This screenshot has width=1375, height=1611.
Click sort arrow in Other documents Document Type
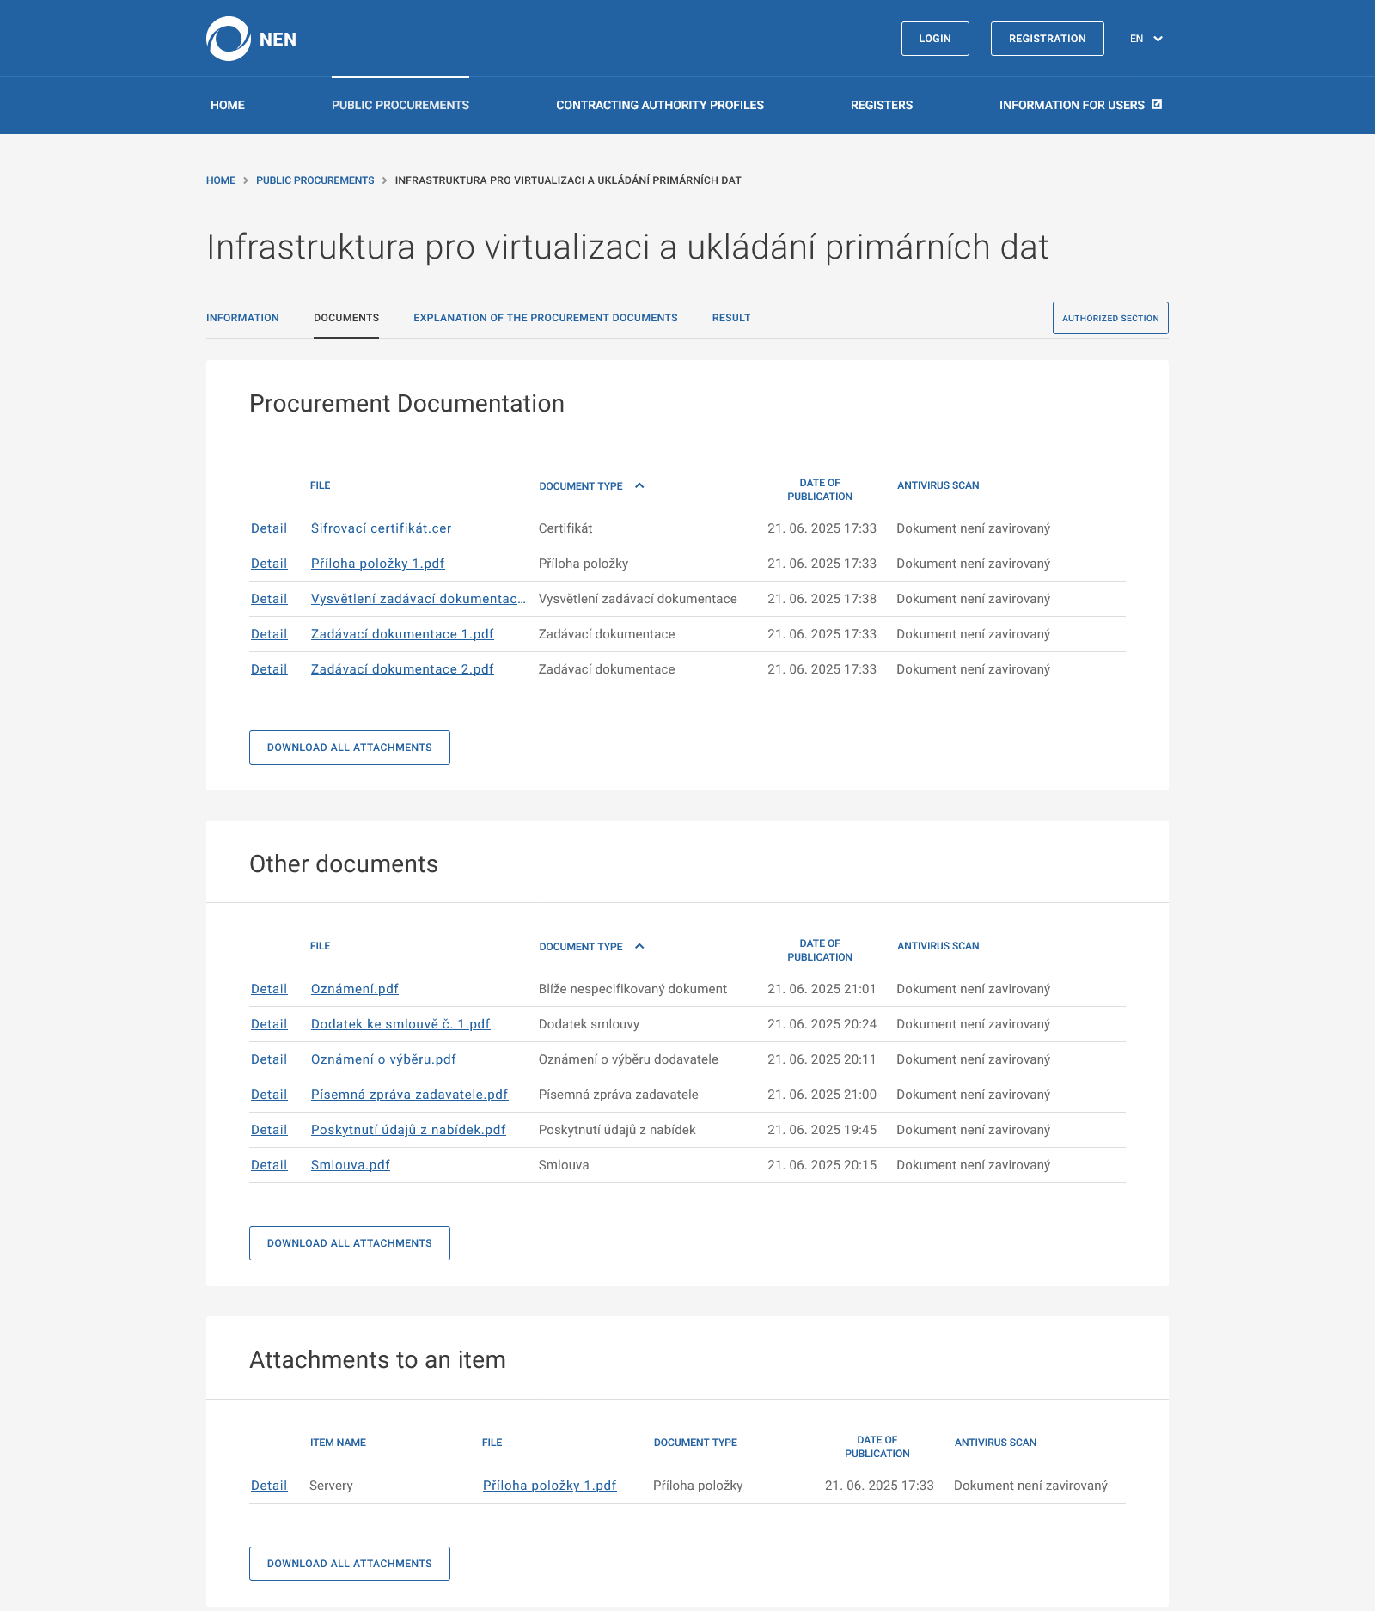pyautogui.click(x=639, y=946)
